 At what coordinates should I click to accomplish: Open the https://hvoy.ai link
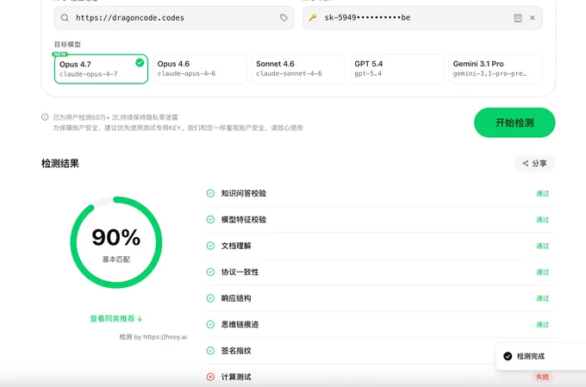click(x=165, y=337)
